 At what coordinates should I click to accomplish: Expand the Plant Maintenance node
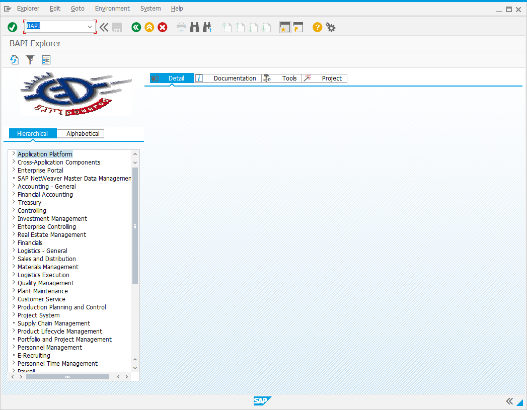coord(14,290)
